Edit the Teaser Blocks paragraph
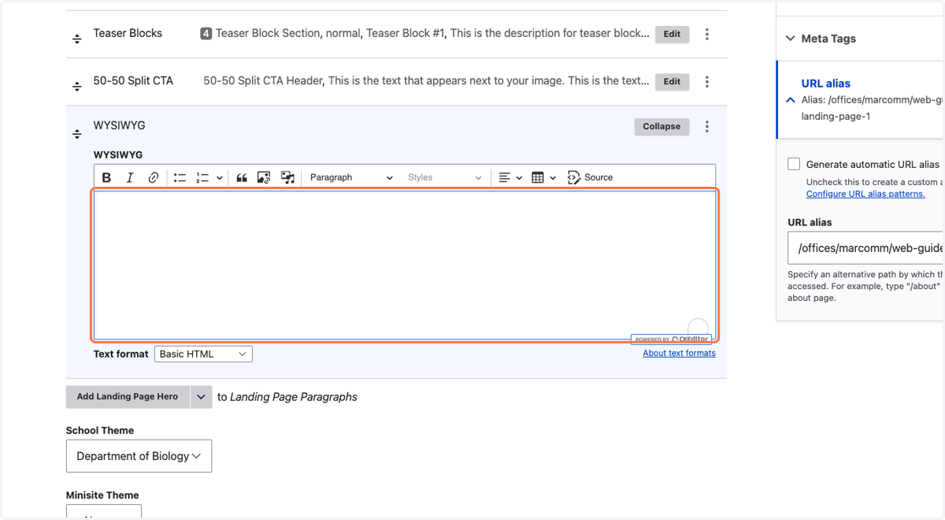945x520 pixels. coord(672,34)
